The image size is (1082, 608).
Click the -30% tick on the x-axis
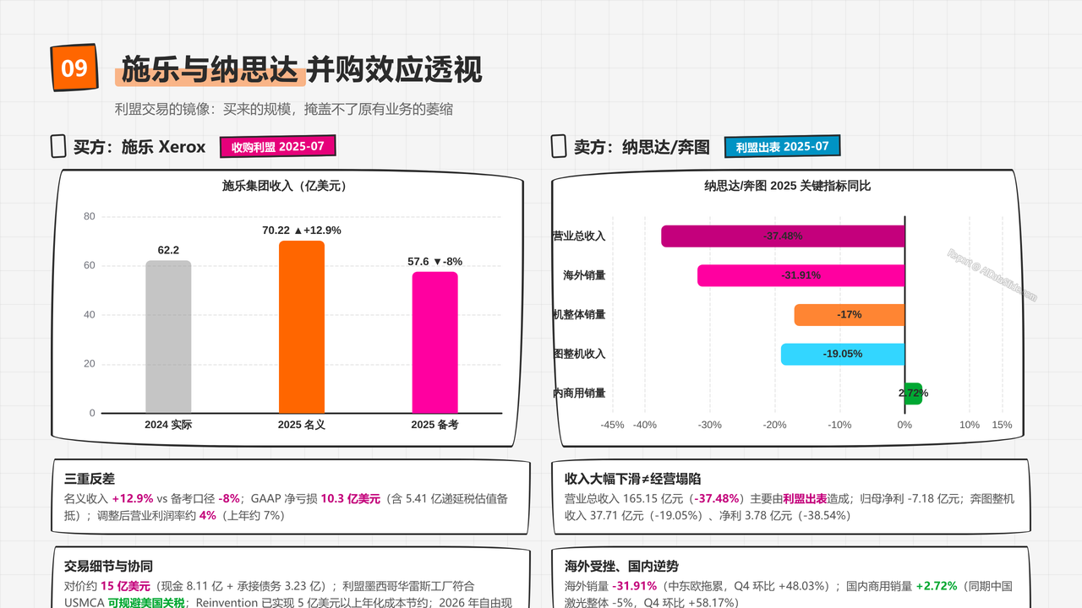coord(710,425)
